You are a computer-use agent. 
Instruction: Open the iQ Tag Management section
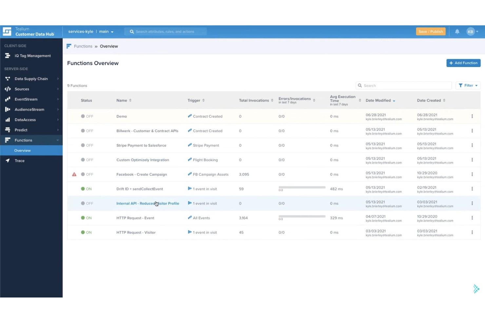(32, 56)
